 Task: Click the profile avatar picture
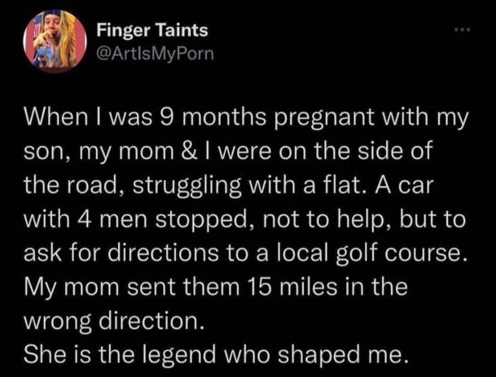[x=56, y=39]
